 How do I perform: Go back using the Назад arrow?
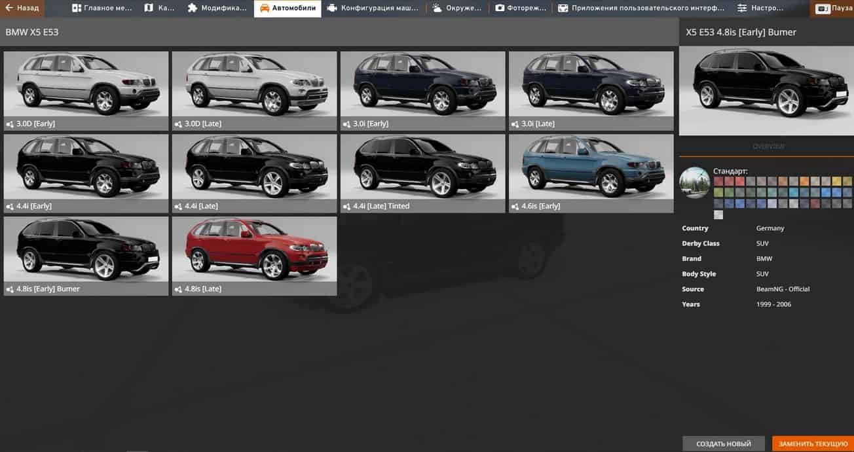point(22,9)
